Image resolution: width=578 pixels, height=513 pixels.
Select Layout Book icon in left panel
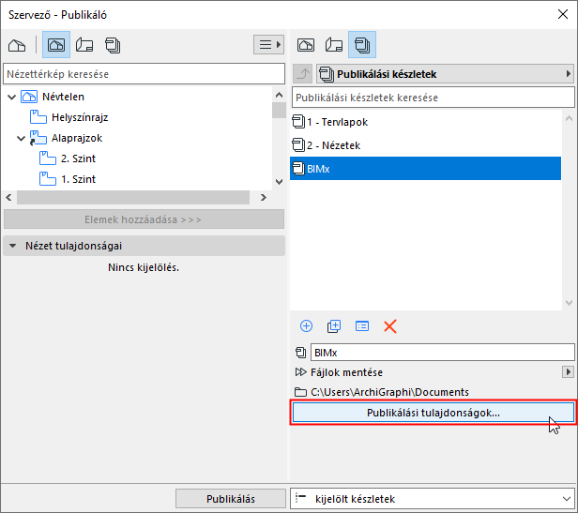point(84,45)
